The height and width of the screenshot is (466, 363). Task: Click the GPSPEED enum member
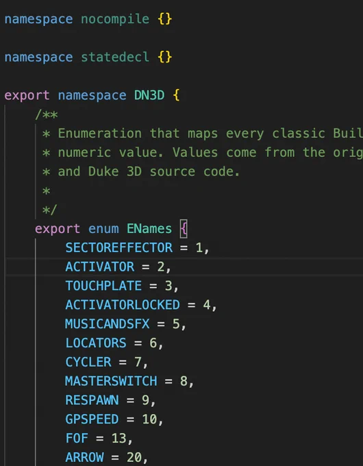click(92, 419)
